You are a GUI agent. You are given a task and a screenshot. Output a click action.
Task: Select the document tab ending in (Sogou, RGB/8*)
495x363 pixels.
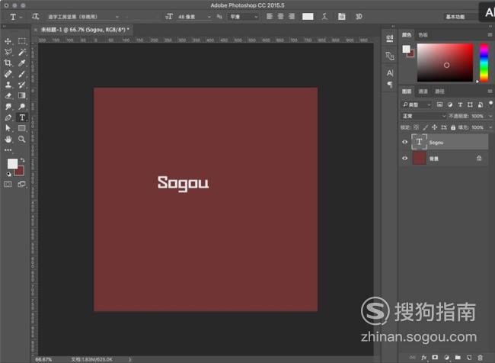tap(85, 30)
